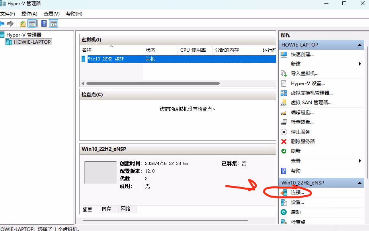The width and height of the screenshot is (369, 231).
Task: Click Connect (连接...) for the VM
Action: coord(297,193)
